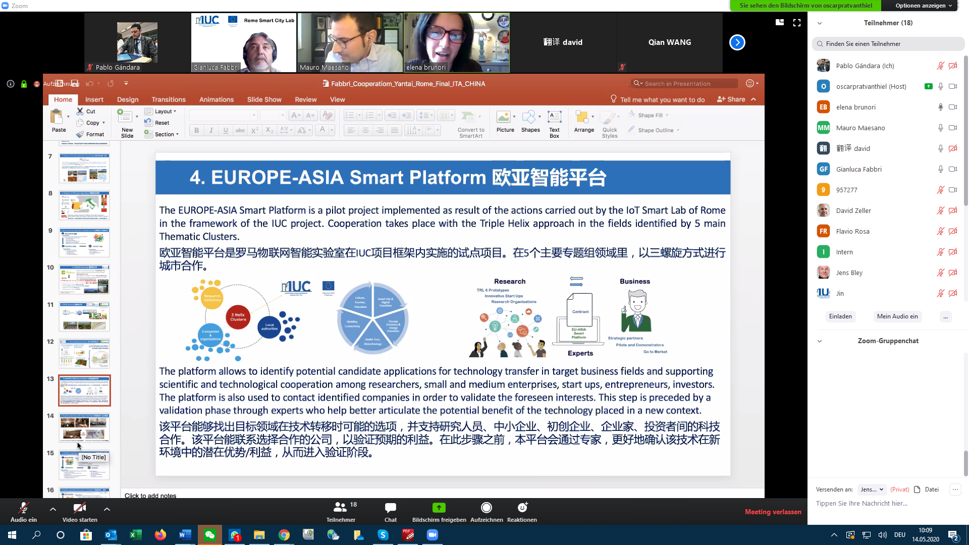This screenshot has width=969, height=545.
Task: Click the Aufzeichnen record icon
Action: [x=486, y=508]
